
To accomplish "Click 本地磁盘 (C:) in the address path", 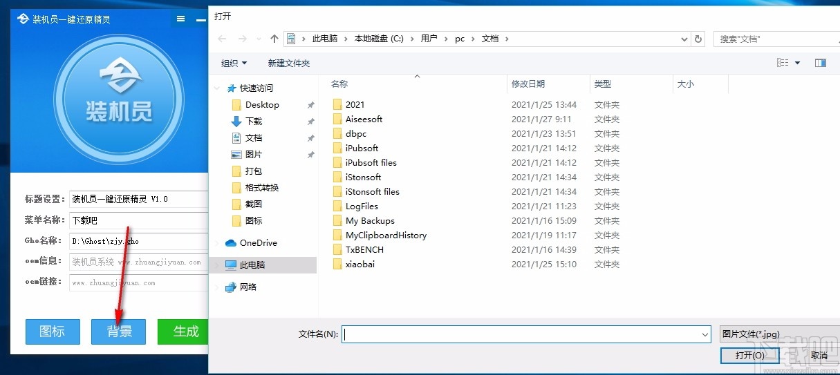I will click(x=379, y=39).
